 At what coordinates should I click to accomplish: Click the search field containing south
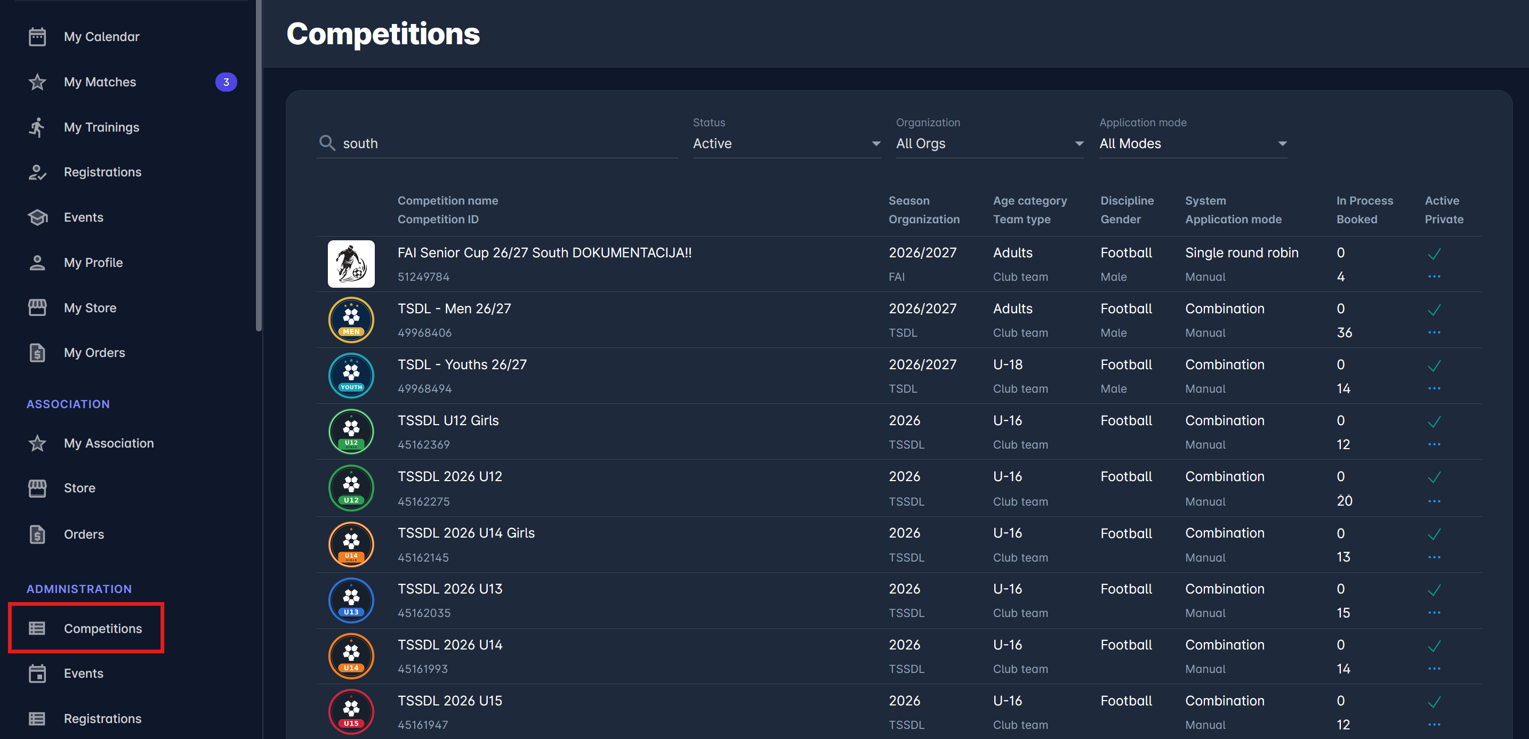497,143
